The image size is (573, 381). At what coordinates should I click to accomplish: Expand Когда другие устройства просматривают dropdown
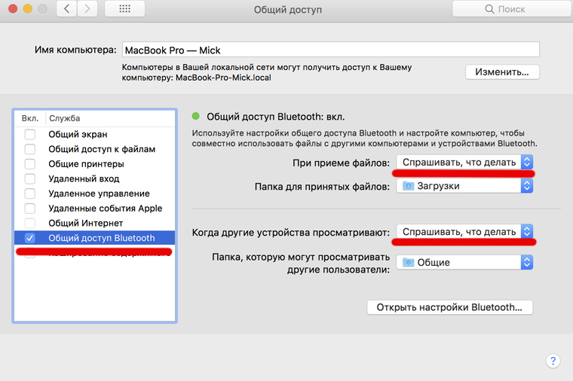(x=464, y=231)
